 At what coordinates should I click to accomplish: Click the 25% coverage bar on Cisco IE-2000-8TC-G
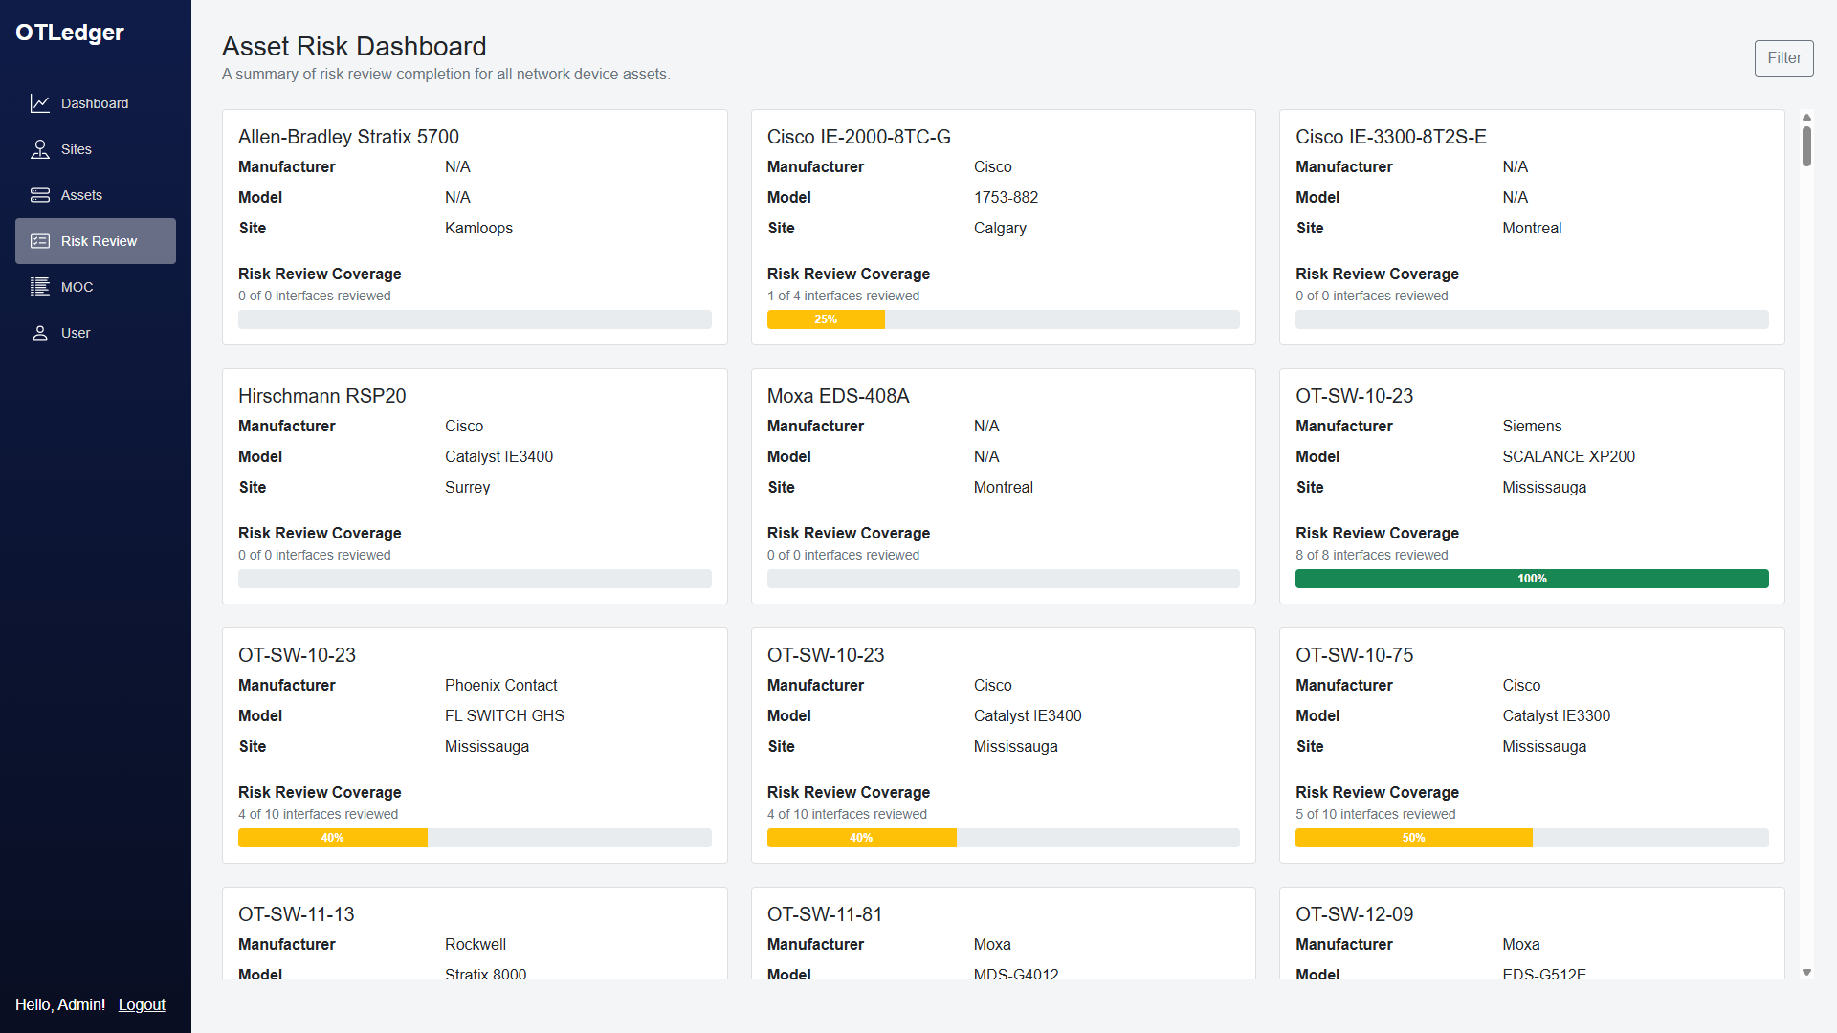825,319
